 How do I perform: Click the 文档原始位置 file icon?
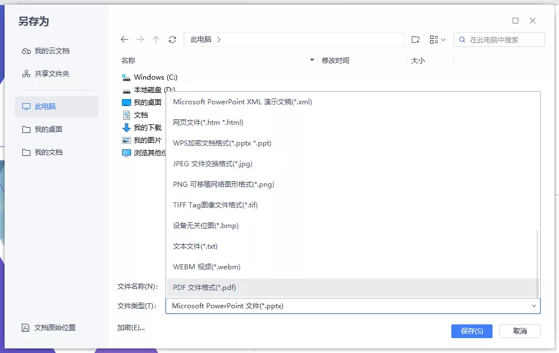tap(25, 328)
